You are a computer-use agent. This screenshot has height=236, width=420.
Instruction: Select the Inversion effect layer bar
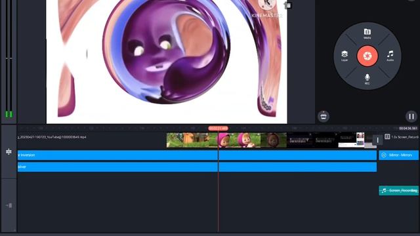coord(197,155)
